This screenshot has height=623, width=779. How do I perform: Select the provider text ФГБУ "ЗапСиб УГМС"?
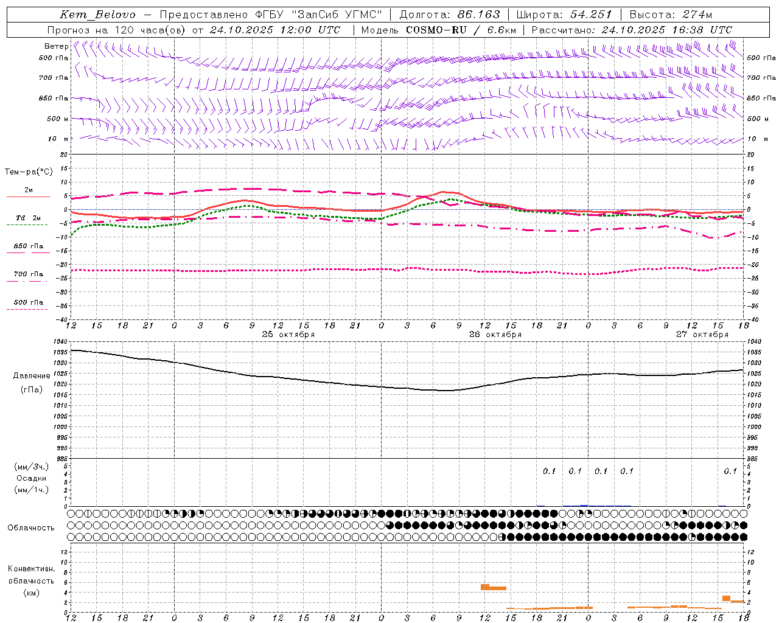point(320,15)
